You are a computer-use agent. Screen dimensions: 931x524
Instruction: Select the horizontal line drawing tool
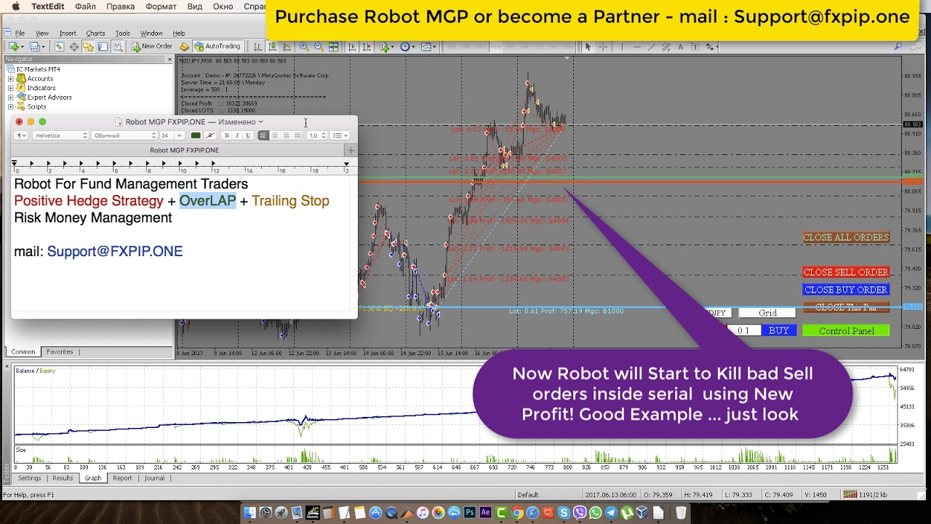[x=637, y=47]
